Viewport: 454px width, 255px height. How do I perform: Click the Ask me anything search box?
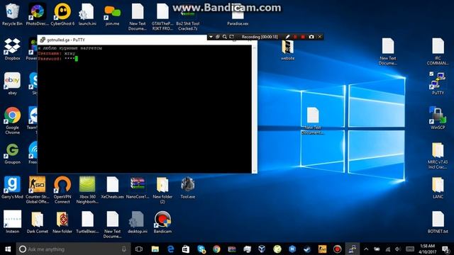click(x=74, y=249)
